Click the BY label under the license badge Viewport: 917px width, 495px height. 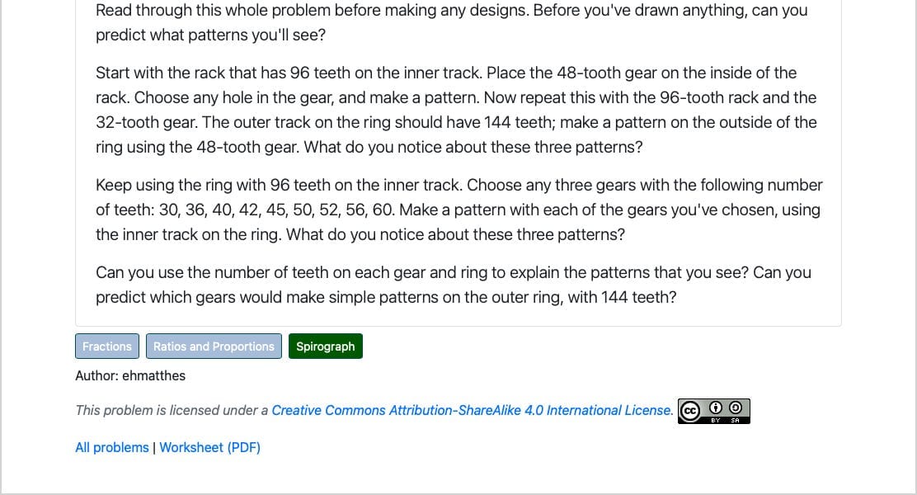pos(715,420)
